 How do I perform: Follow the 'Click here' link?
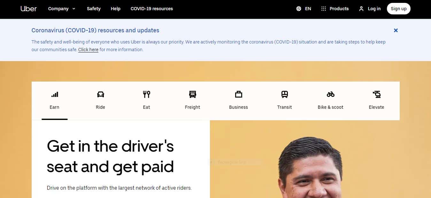88,50
